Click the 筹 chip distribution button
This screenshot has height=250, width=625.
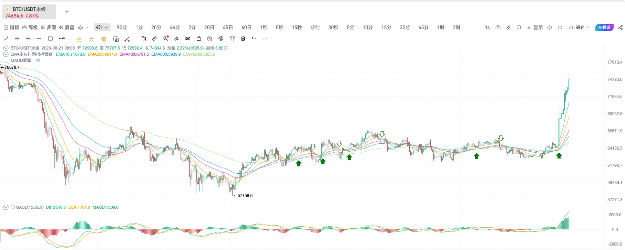(x=104, y=39)
